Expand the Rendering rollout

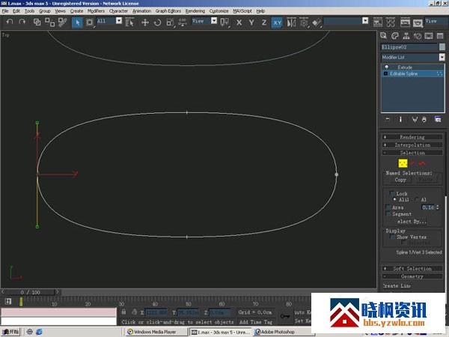412,137
